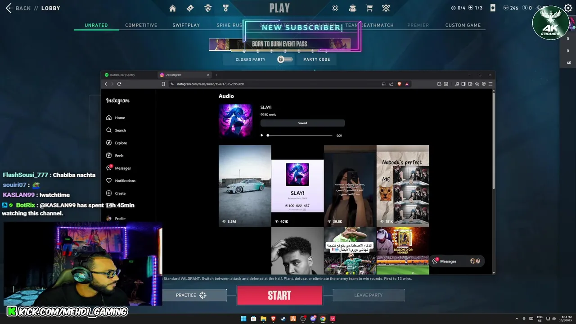Open the Windows Start menu
The width and height of the screenshot is (576, 324).
(x=243, y=319)
